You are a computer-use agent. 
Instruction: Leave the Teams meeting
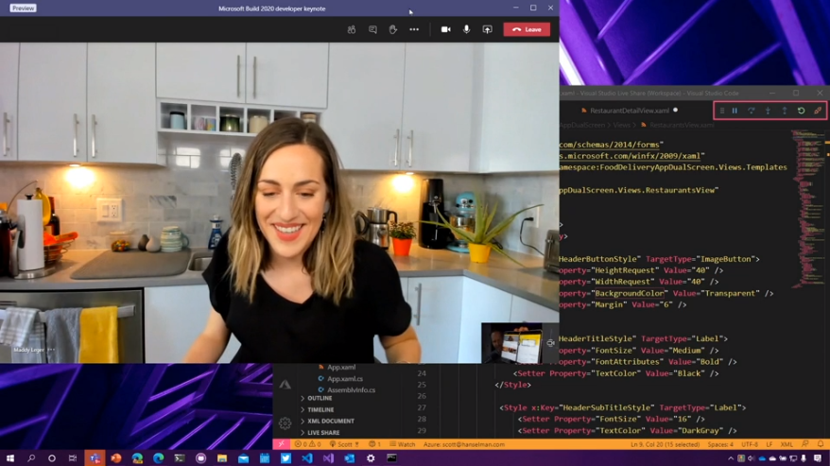527,29
